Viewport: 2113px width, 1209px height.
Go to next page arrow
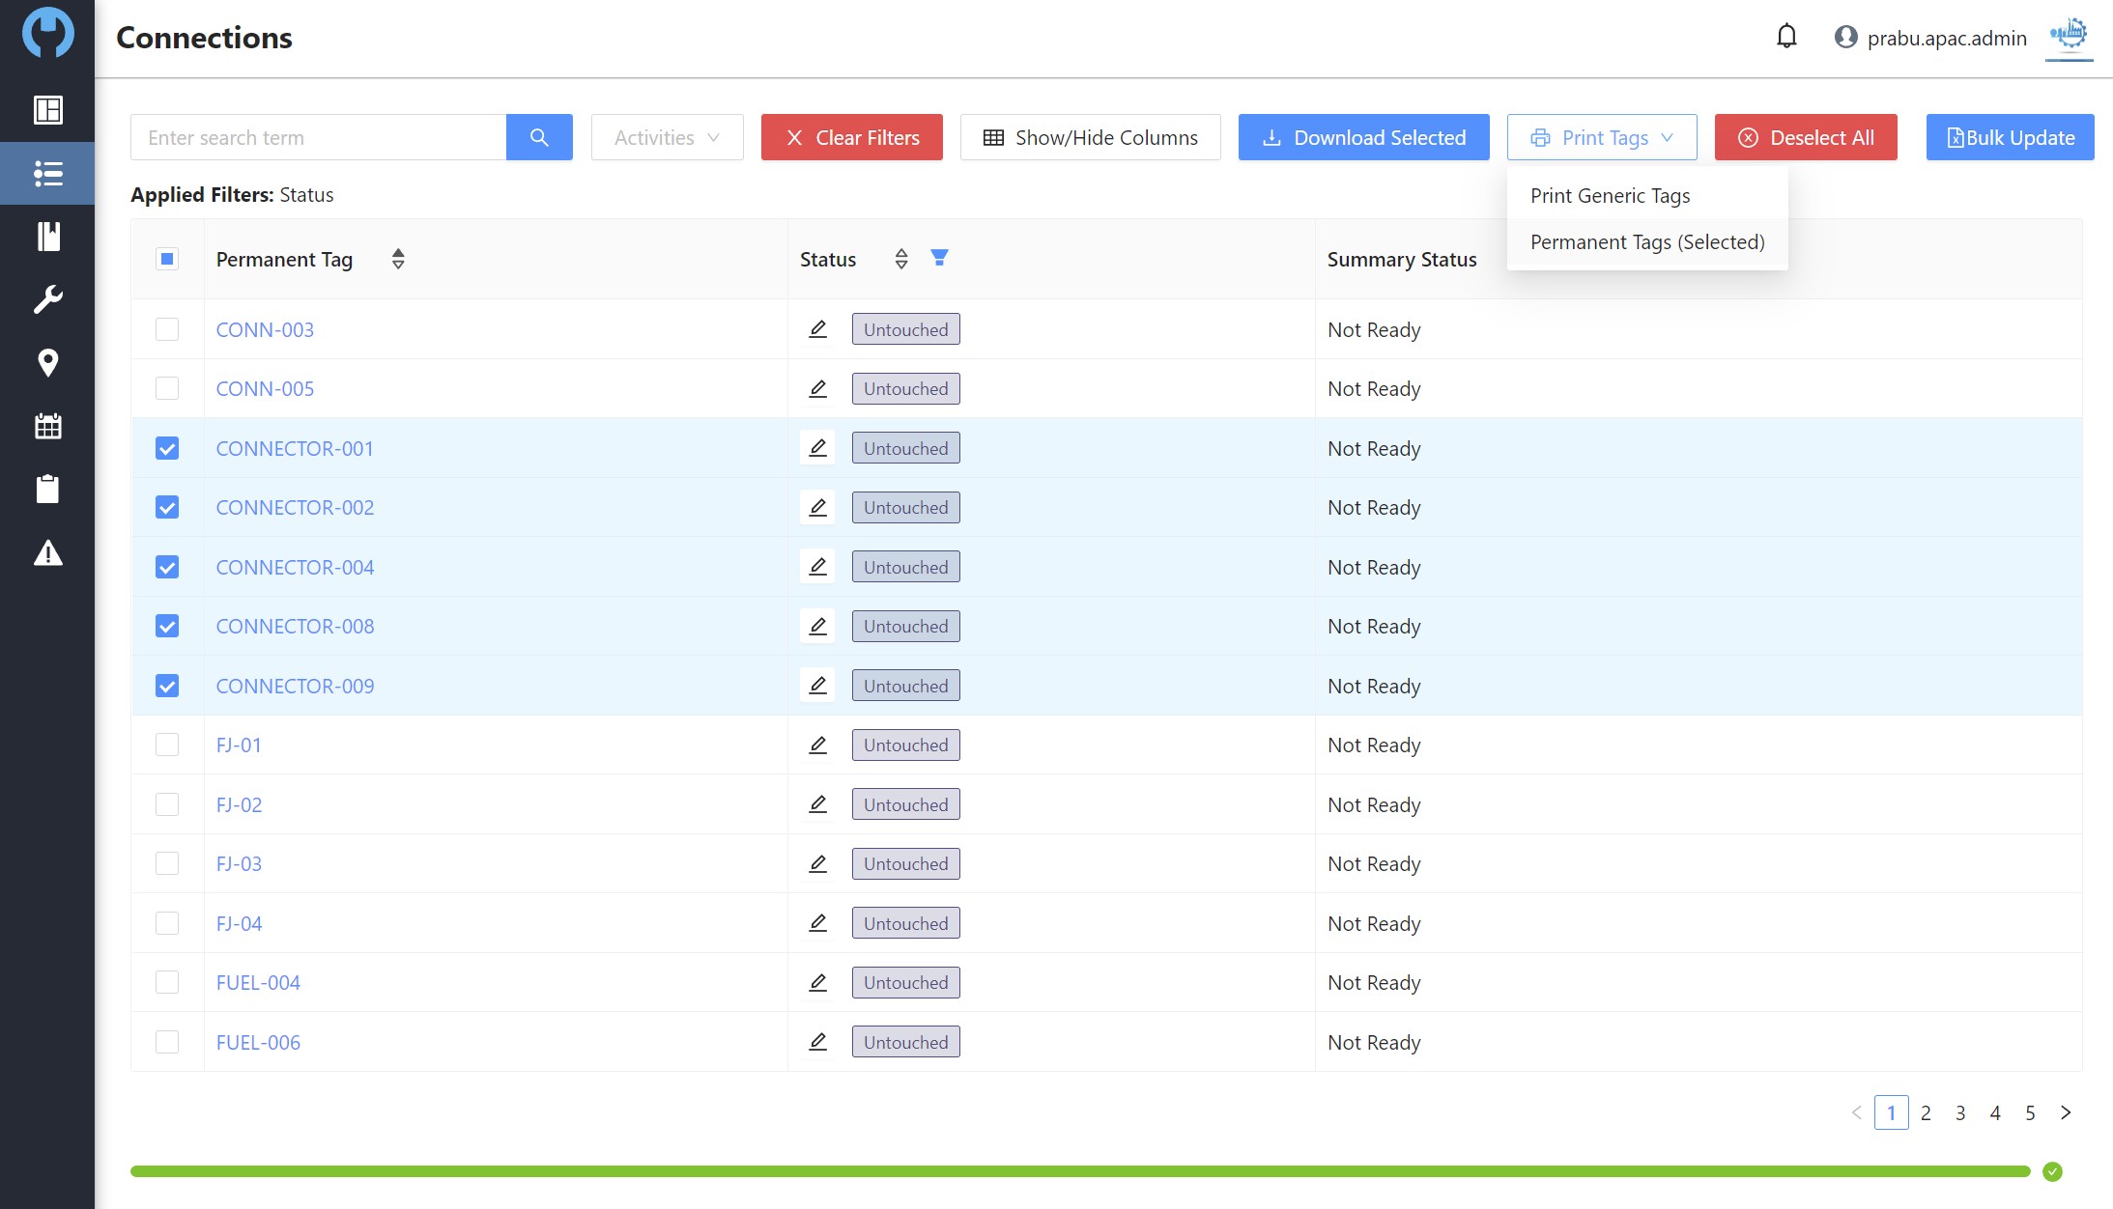coord(2066,1112)
